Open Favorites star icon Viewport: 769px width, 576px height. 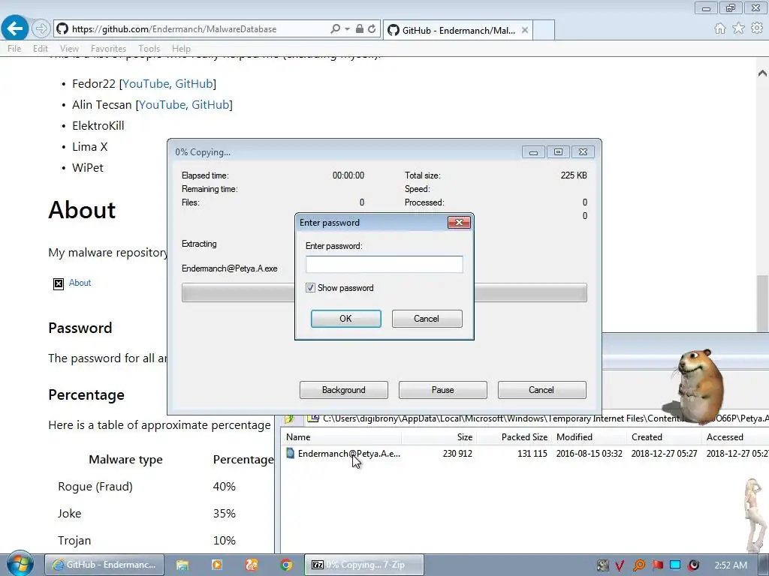click(738, 28)
